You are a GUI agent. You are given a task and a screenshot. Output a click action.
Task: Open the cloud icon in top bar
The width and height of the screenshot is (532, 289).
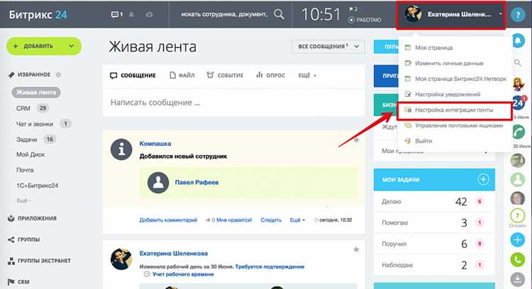click(x=149, y=15)
